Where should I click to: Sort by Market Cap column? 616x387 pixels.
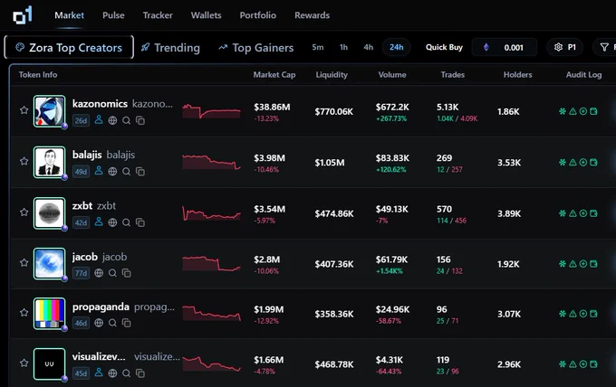(x=274, y=74)
